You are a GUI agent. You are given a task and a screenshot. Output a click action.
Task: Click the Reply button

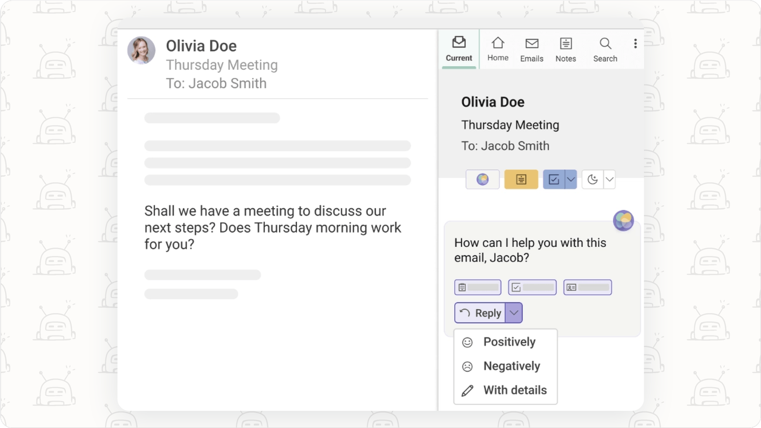click(x=479, y=313)
